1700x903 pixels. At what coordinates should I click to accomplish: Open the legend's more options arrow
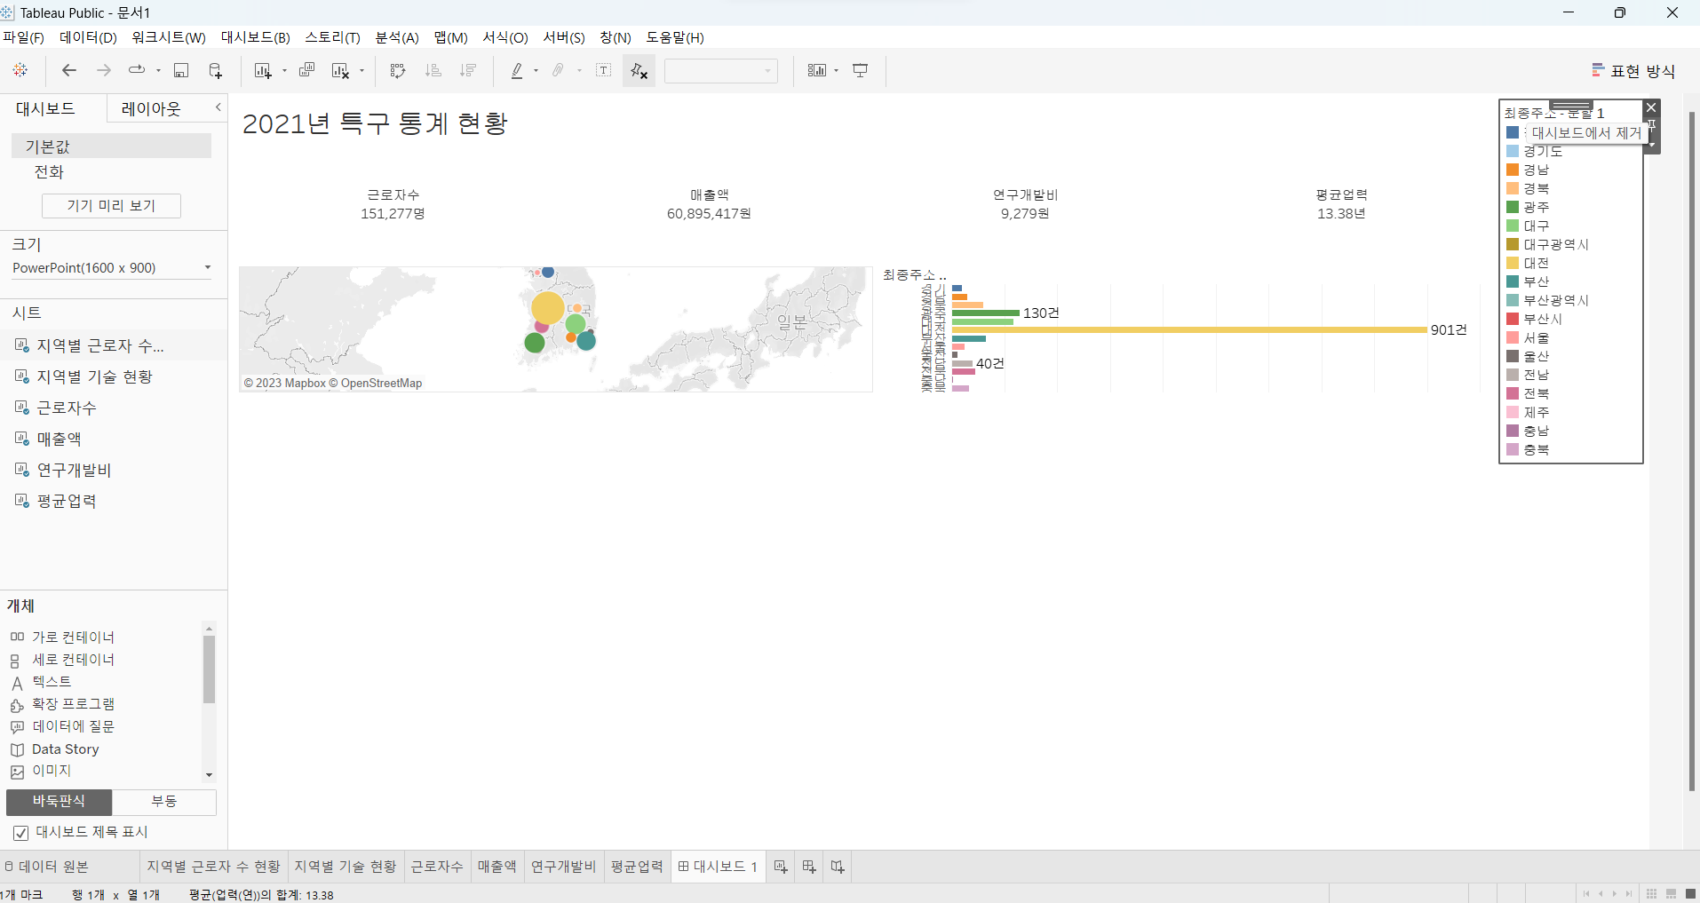point(1651,143)
